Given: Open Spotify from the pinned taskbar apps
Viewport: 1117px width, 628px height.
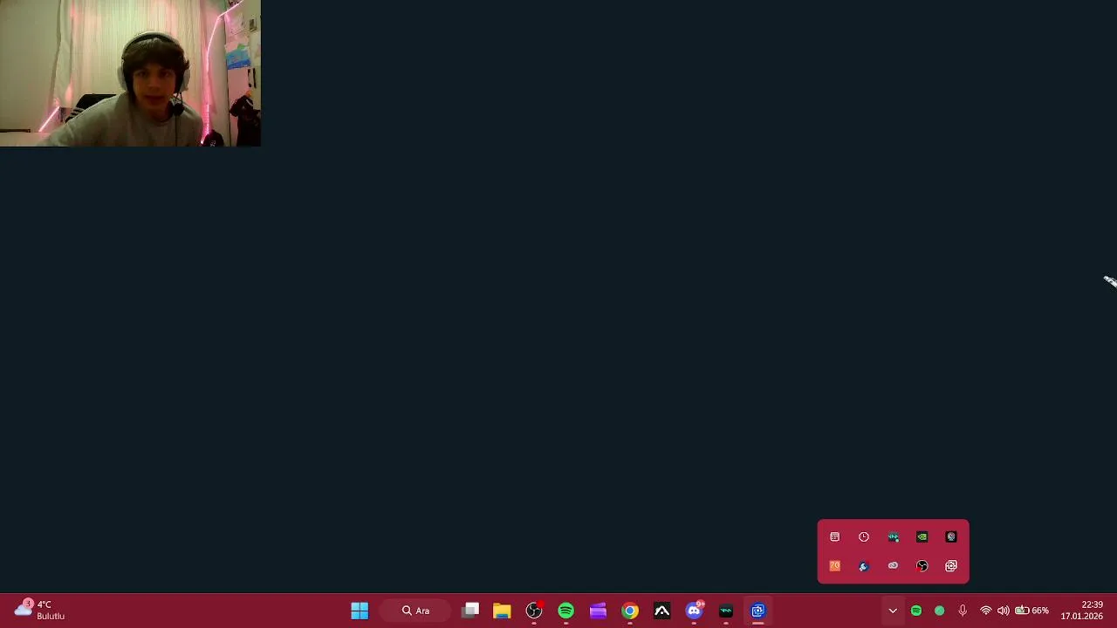Looking at the screenshot, I should (565, 611).
